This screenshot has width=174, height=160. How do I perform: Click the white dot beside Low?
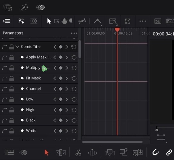[x=22, y=99]
